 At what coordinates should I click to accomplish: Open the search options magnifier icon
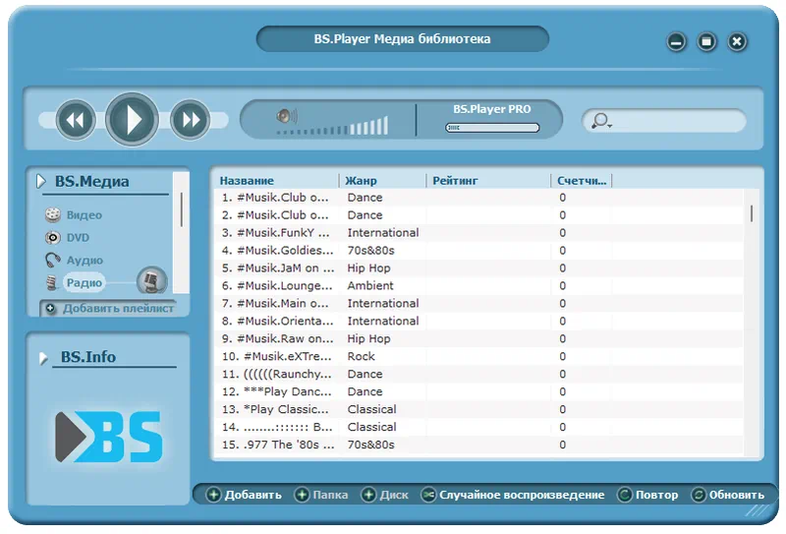[600, 120]
